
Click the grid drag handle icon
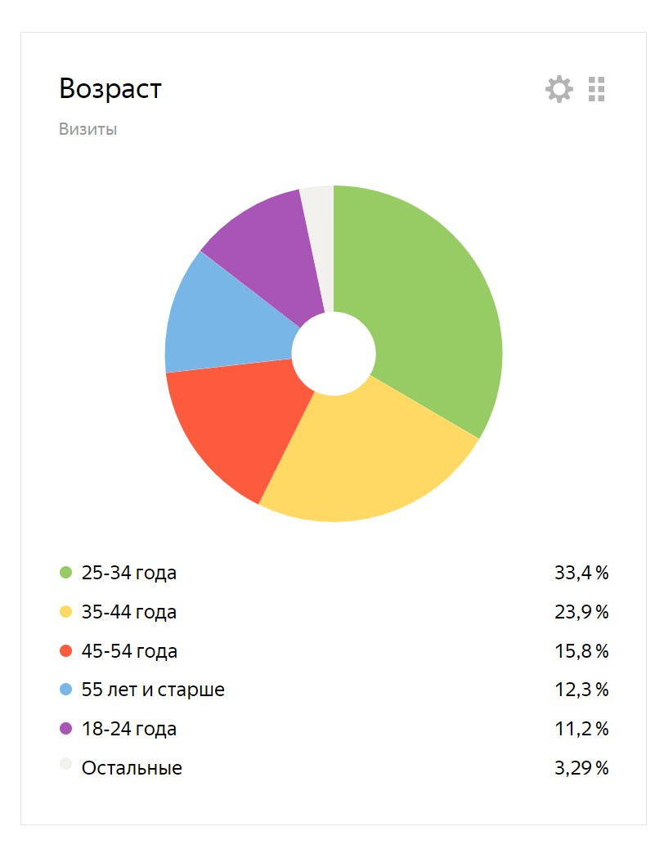tap(597, 89)
